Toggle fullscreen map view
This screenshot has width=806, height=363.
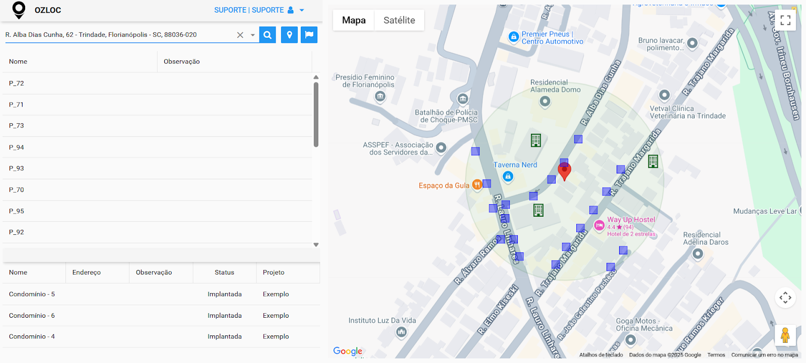coord(785,20)
